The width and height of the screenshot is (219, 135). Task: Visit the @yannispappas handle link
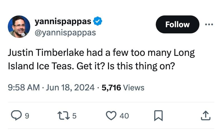(65, 33)
